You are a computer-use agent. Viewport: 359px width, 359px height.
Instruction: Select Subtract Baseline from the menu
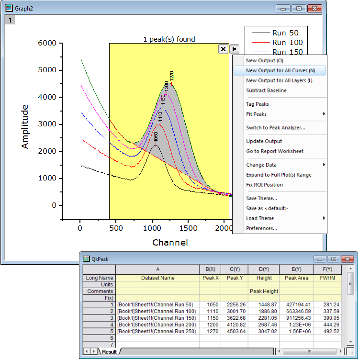[266, 90]
